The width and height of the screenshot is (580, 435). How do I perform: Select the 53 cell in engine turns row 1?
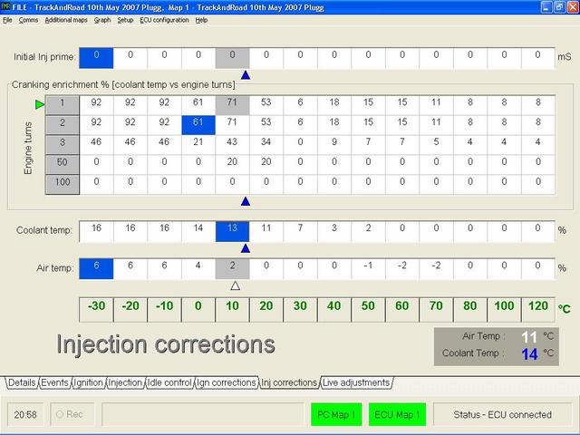coord(266,105)
